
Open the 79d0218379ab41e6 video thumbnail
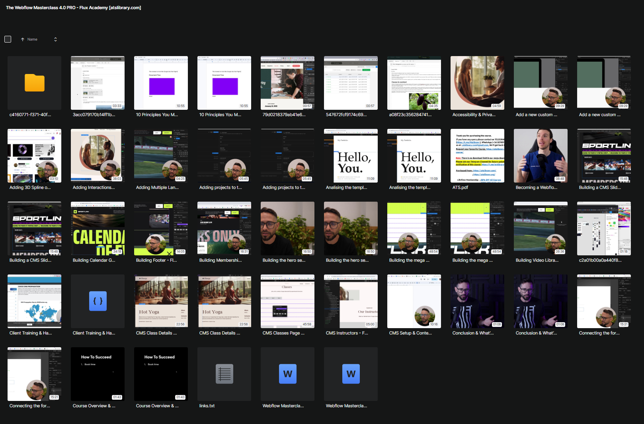(x=287, y=83)
